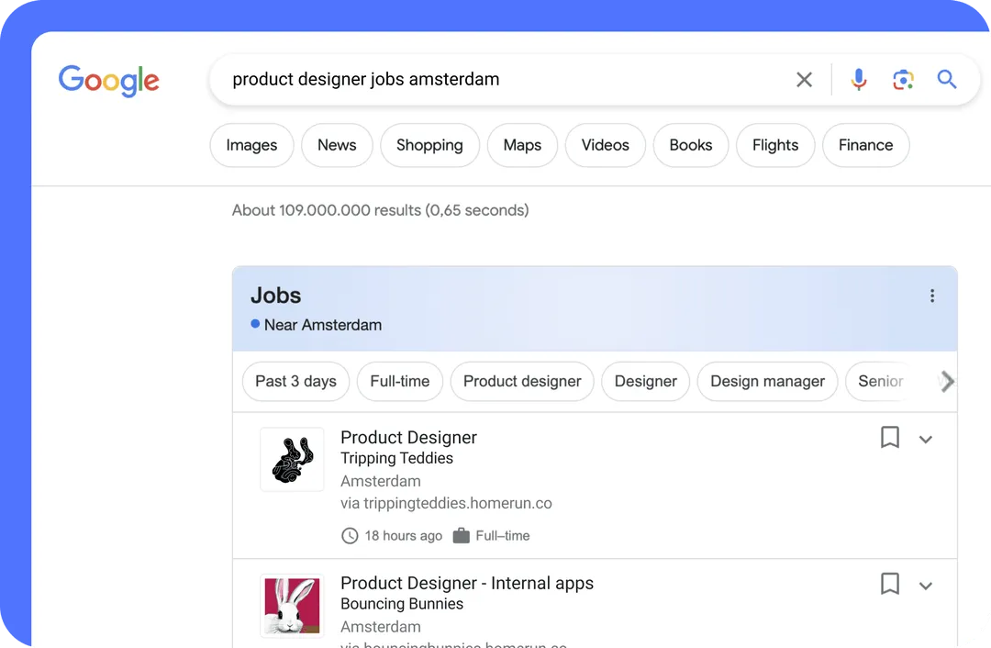The image size is (991, 648).
Task: Switch to the Images tab
Action: click(x=251, y=145)
